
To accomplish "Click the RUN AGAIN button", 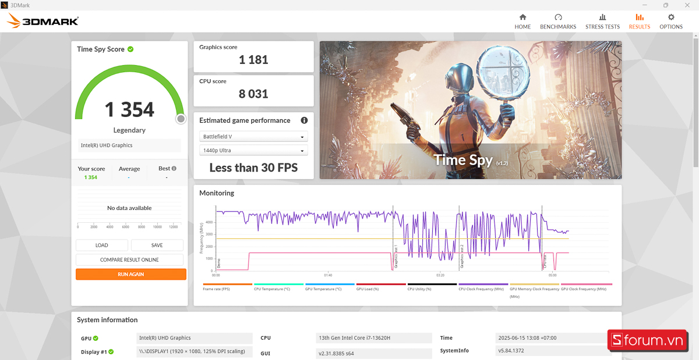I will (x=131, y=275).
